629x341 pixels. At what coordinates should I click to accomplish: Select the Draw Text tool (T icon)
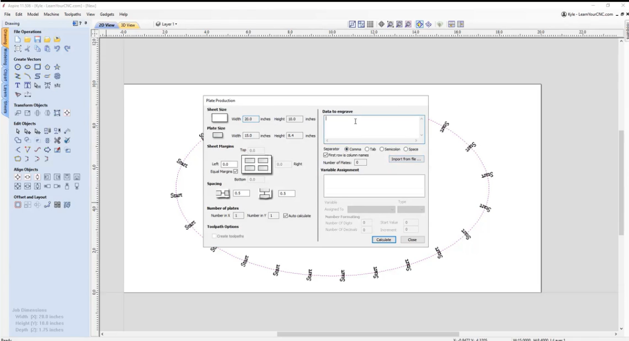(x=17, y=85)
